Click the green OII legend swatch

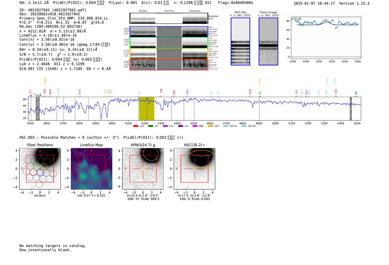[x=151, y=126]
